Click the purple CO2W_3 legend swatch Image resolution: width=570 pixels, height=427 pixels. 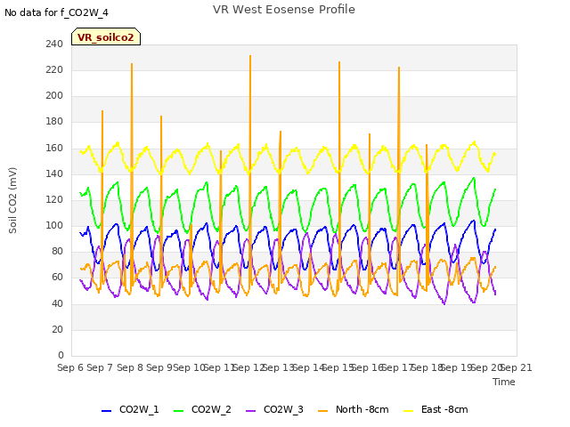click(251, 411)
